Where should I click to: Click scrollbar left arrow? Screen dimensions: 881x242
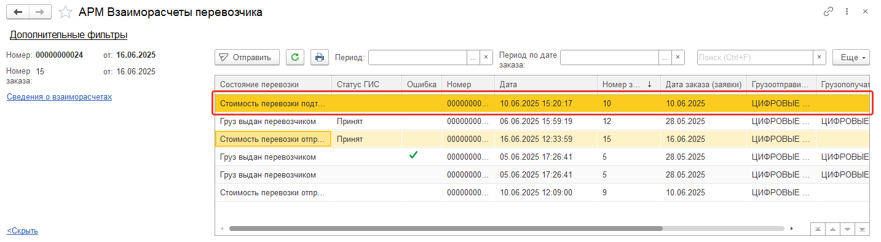click(x=222, y=228)
